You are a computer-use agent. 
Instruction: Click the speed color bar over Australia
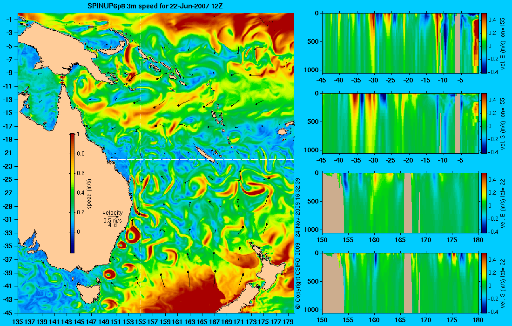(72, 193)
